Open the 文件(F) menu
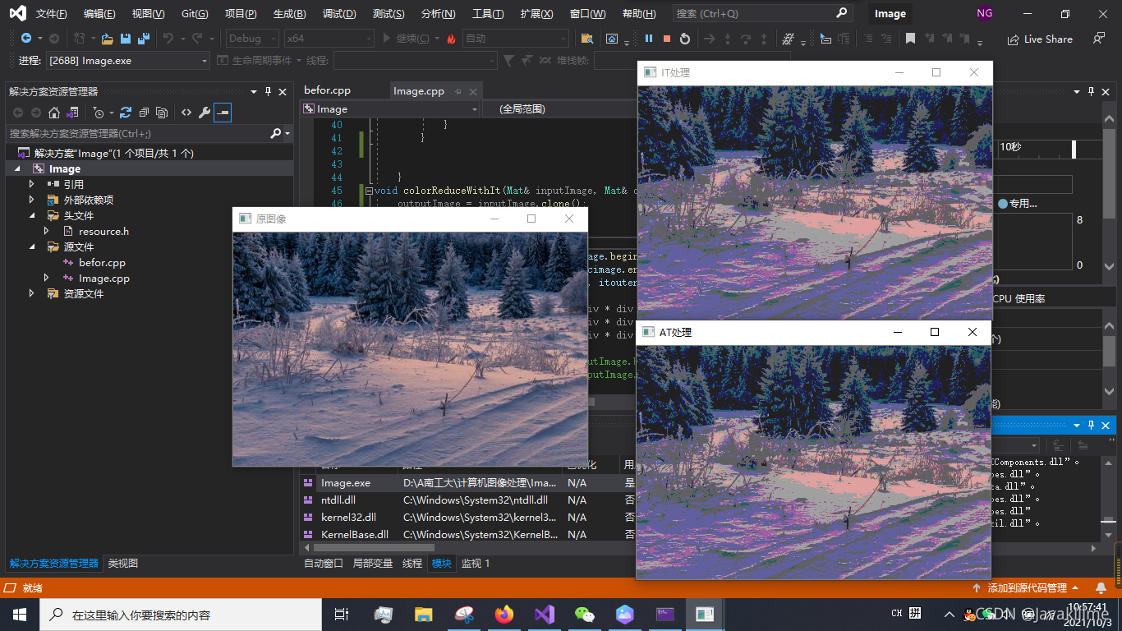The image size is (1122, 631). (51, 14)
